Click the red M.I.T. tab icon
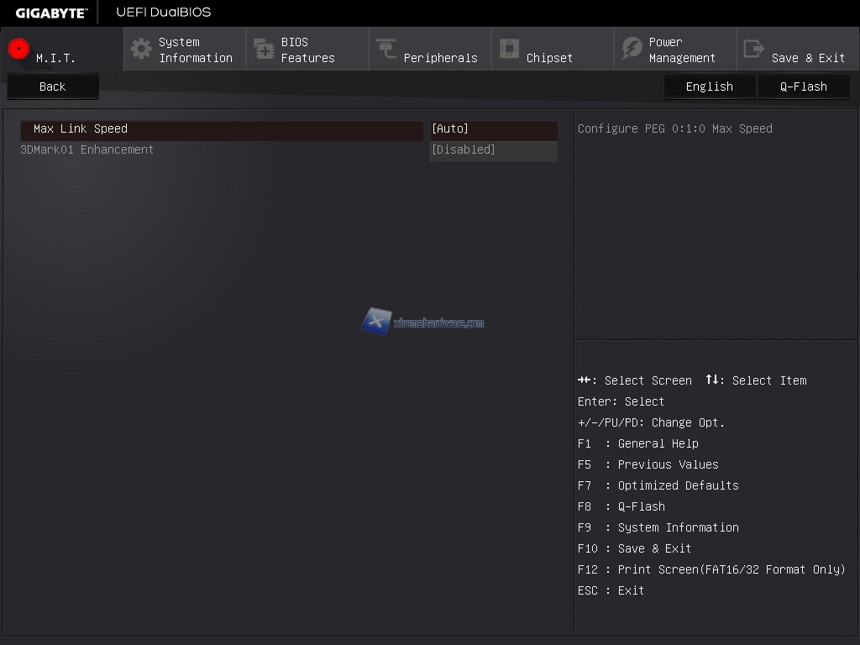The image size is (860, 645). [x=18, y=49]
